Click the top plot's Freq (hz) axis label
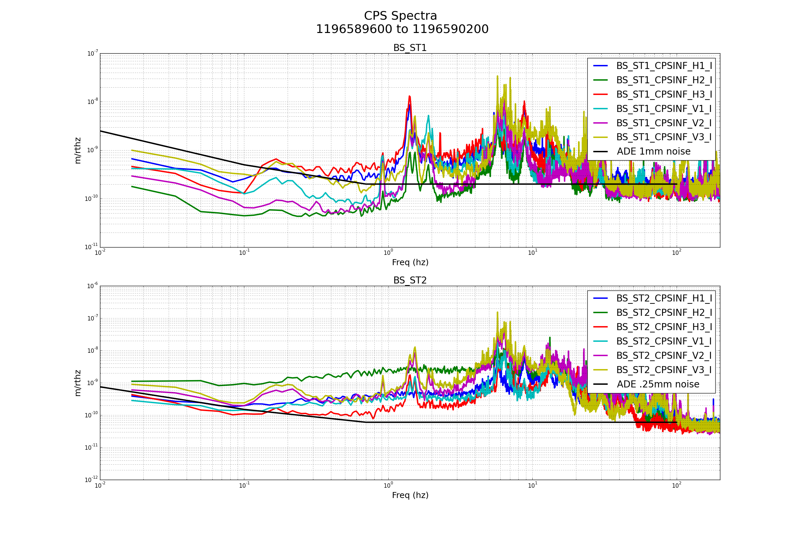Image resolution: width=800 pixels, height=533 pixels. (410, 263)
